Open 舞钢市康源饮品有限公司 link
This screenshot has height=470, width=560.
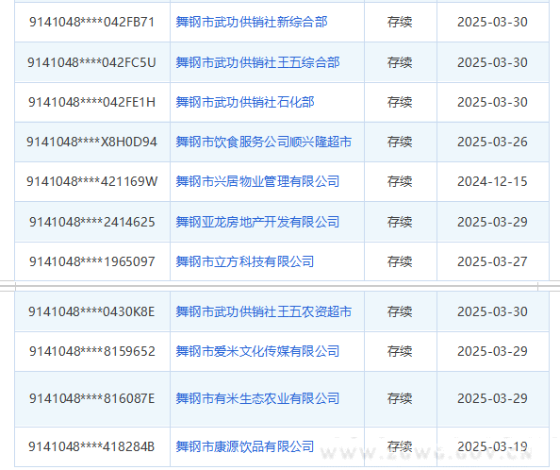point(245,446)
